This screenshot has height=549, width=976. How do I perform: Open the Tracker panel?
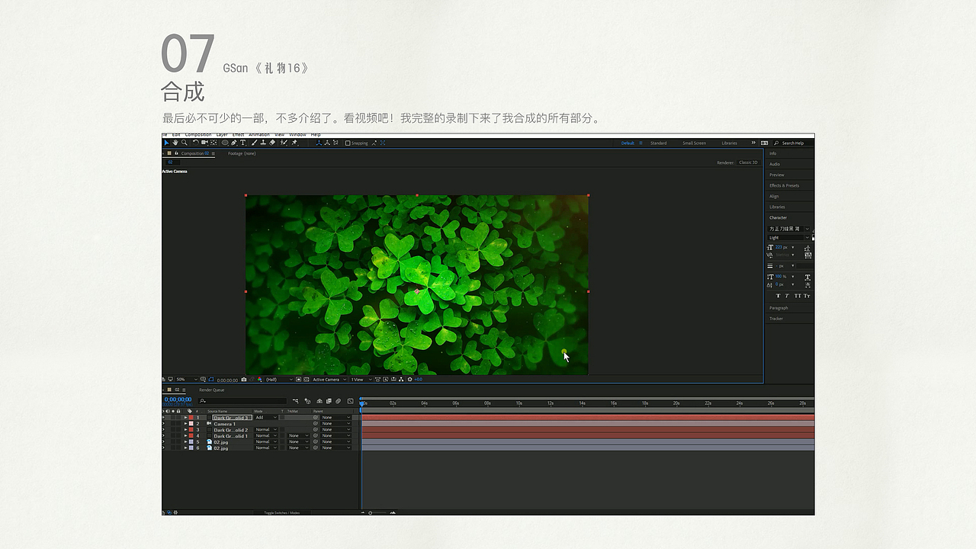pos(776,319)
